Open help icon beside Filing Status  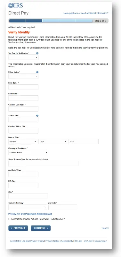point(37,72)
